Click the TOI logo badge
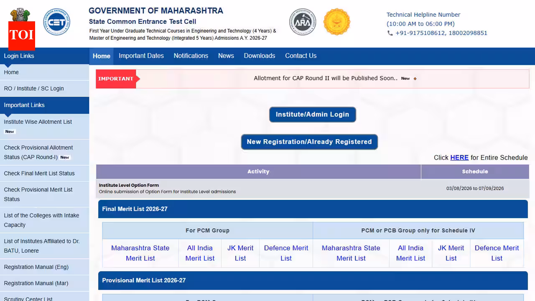Image resolution: width=535 pixels, height=301 pixels. click(21, 35)
